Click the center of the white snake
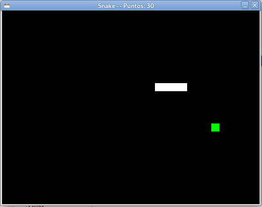Screen dimensions: 262x207 pyautogui.click(x=171, y=87)
